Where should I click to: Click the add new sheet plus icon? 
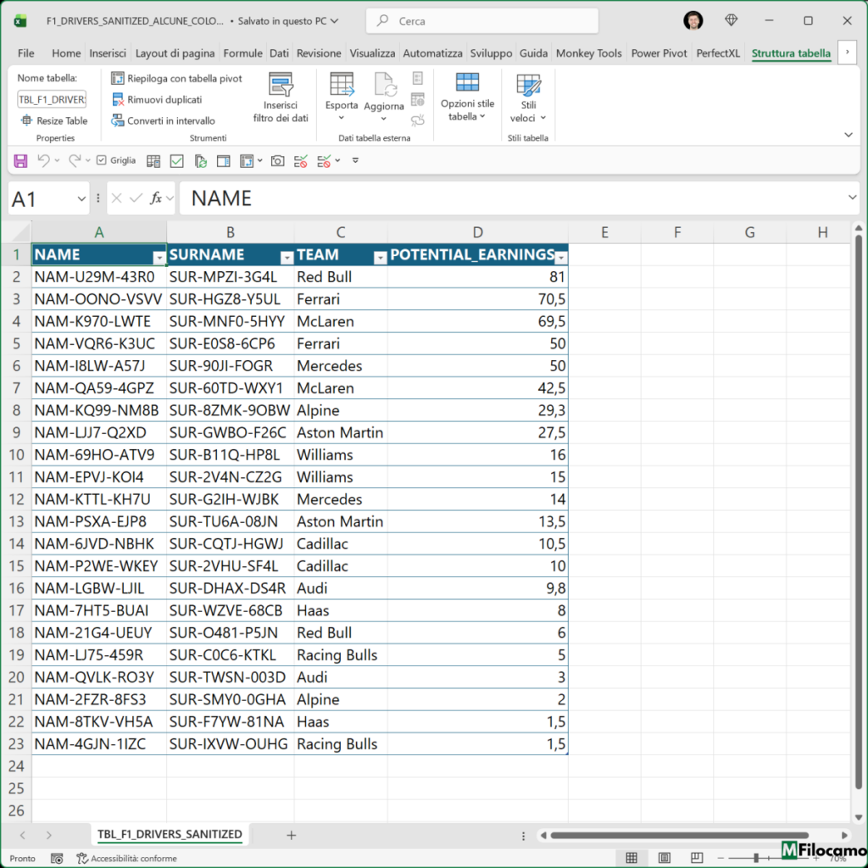(292, 835)
